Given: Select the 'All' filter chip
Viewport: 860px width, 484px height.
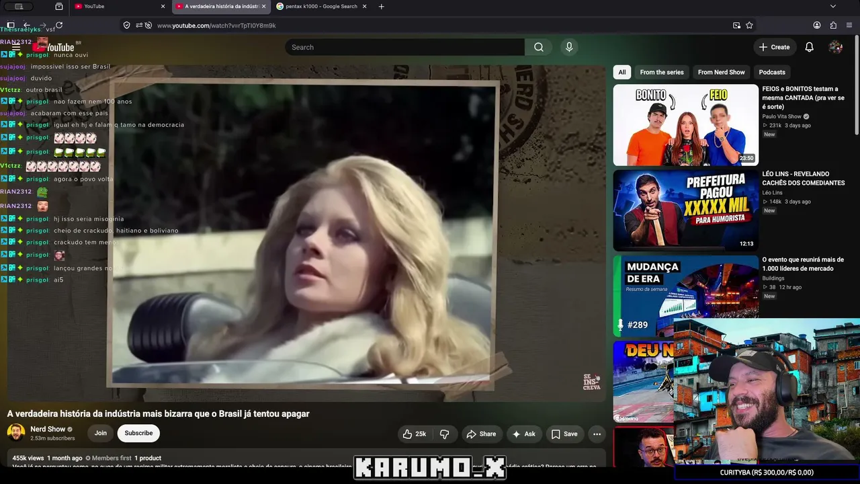Looking at the screenshot, I should pyautogui.click(x=622, y=72).
